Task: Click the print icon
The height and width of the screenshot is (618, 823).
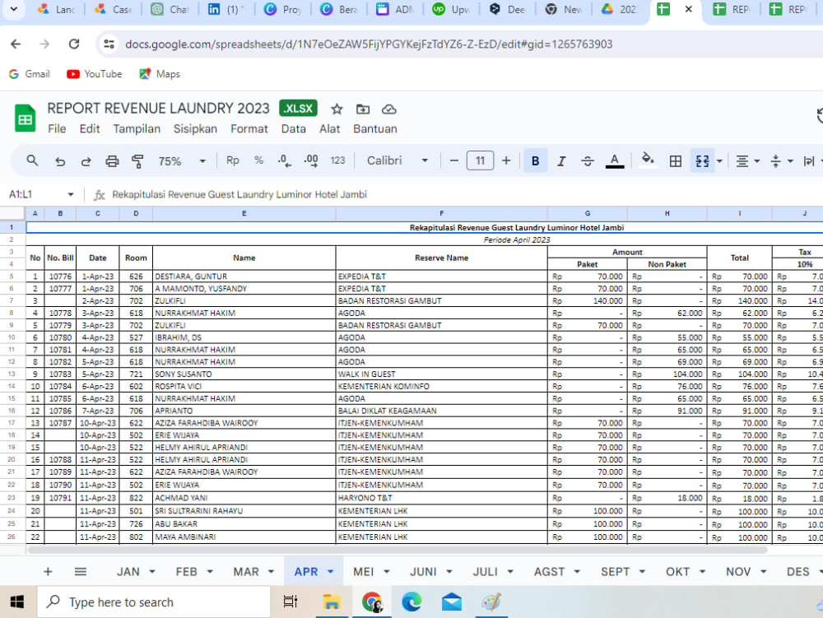Action: 112,161
